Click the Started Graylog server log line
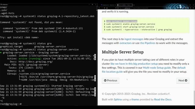The height and width of the screenshot is (109, 195). pos(42,86)
